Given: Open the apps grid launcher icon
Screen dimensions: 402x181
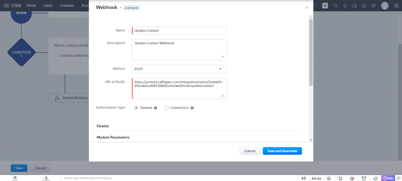Looking at the screenshot, I should click(x=396, y=6).
